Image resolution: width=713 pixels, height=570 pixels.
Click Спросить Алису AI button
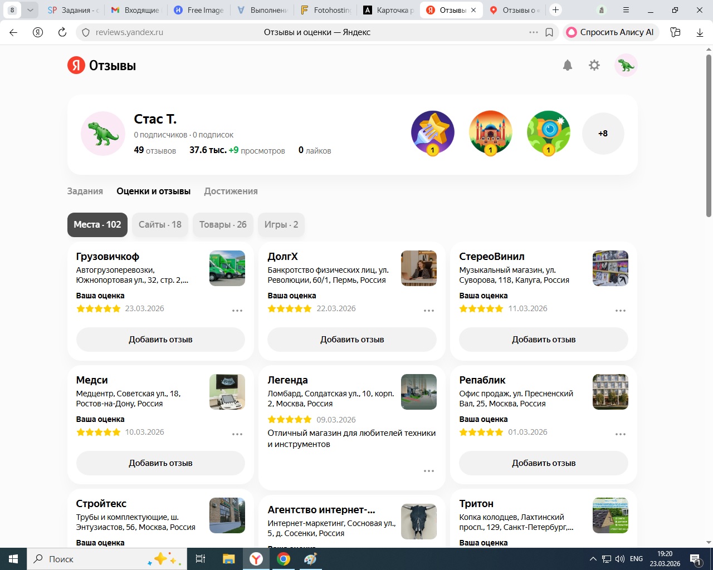click(611, 32)
